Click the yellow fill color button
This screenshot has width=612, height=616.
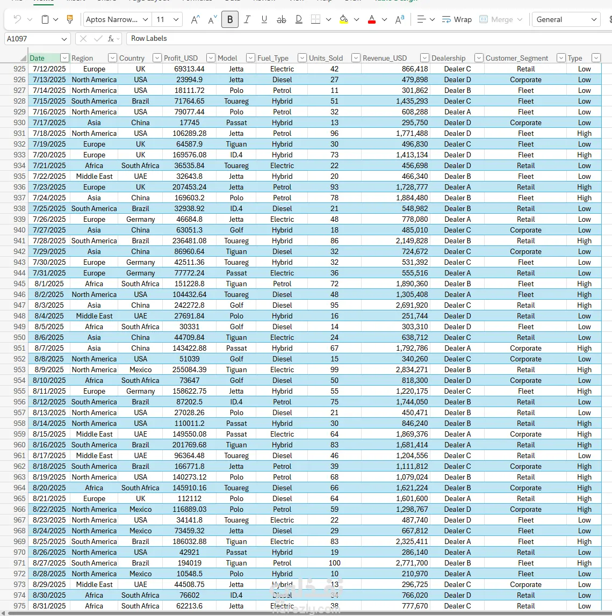coord(344,19)
